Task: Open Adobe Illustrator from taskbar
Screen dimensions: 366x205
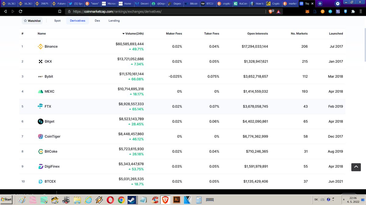Action: pos(176,200)
